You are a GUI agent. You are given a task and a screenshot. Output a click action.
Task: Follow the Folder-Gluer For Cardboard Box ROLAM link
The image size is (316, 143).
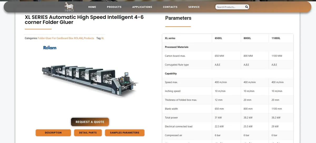(60, 38)
